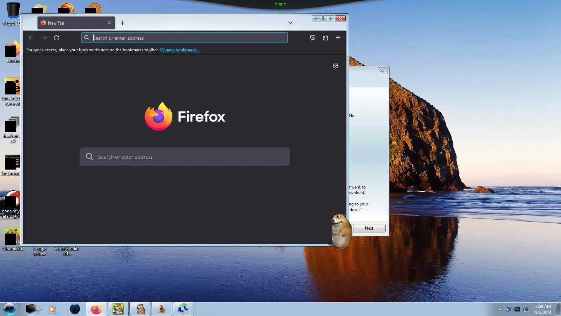561x316 pixels.
Task: Open the money bag app on the taskbar
Action: coord(162,309)
